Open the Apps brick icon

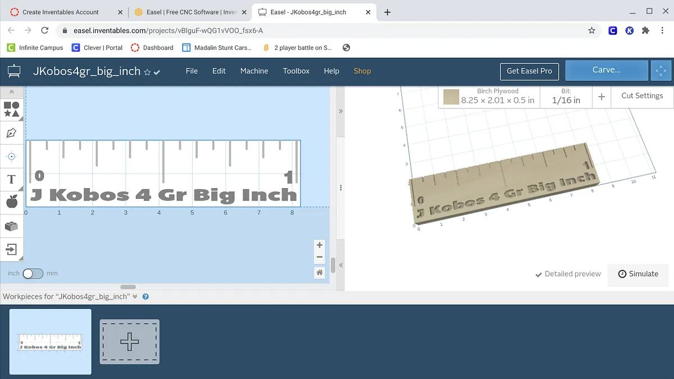[x=11, y=226]
